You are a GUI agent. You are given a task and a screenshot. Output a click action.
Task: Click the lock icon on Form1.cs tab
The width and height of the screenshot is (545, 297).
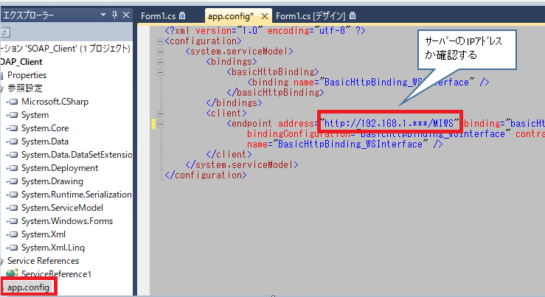(x=182, y=15)
